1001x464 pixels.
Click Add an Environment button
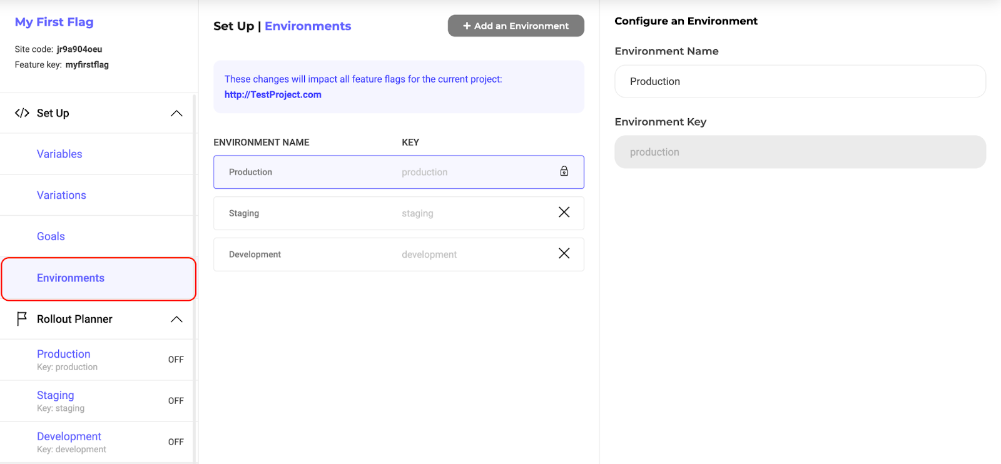[516, 26]
